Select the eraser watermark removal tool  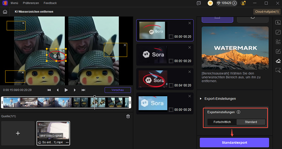pyautogui.click(x=278, y=61)
